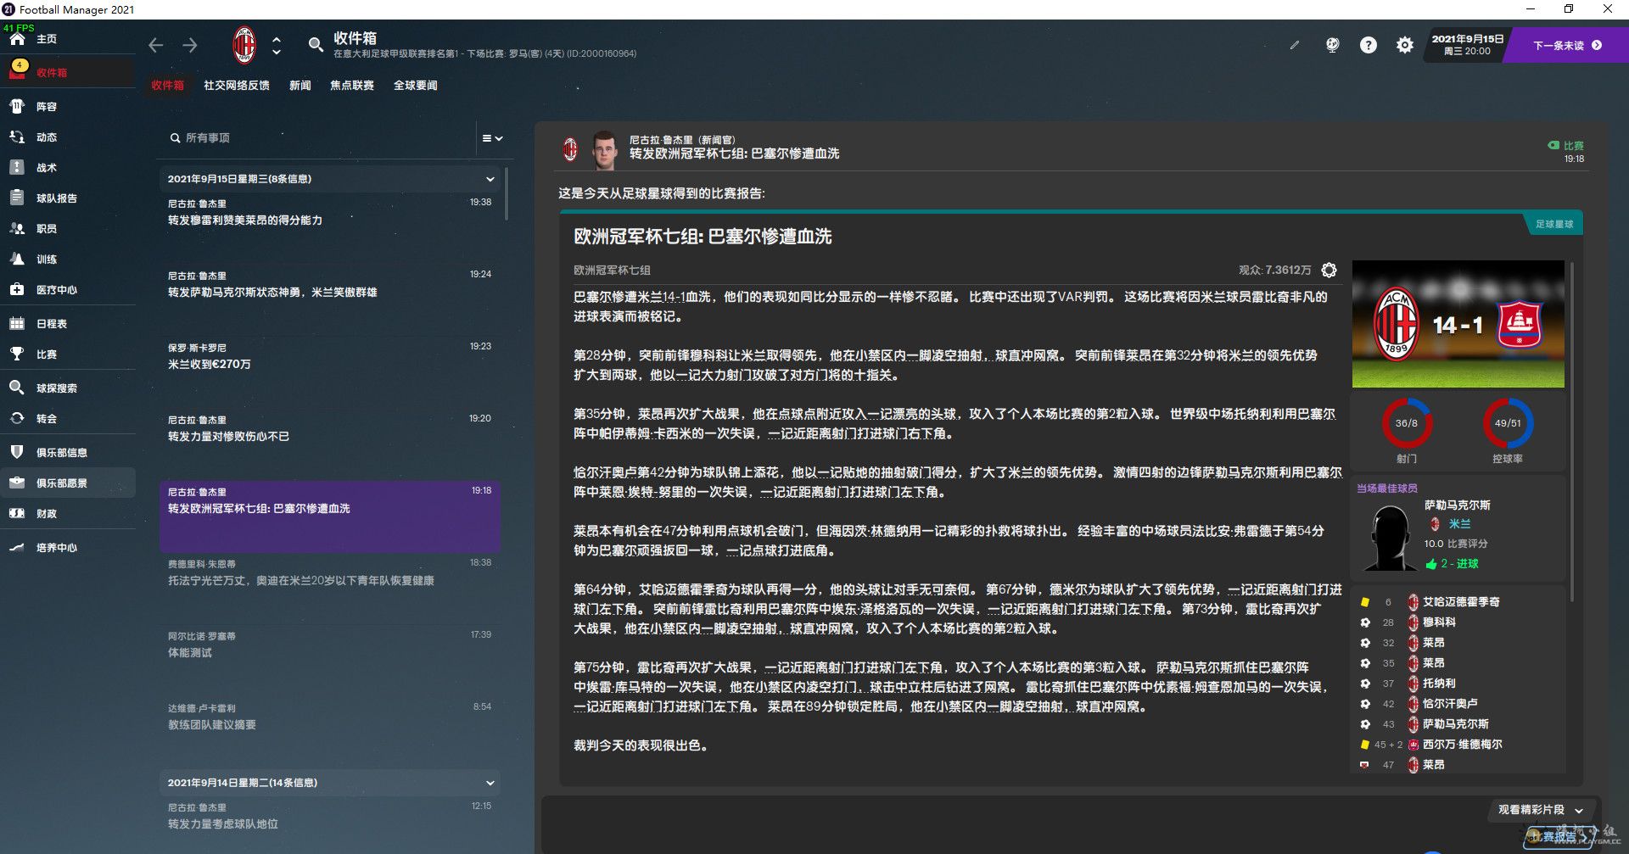Click the pencil edit icon
The image size is (1629, 854).
point(1294,45)
